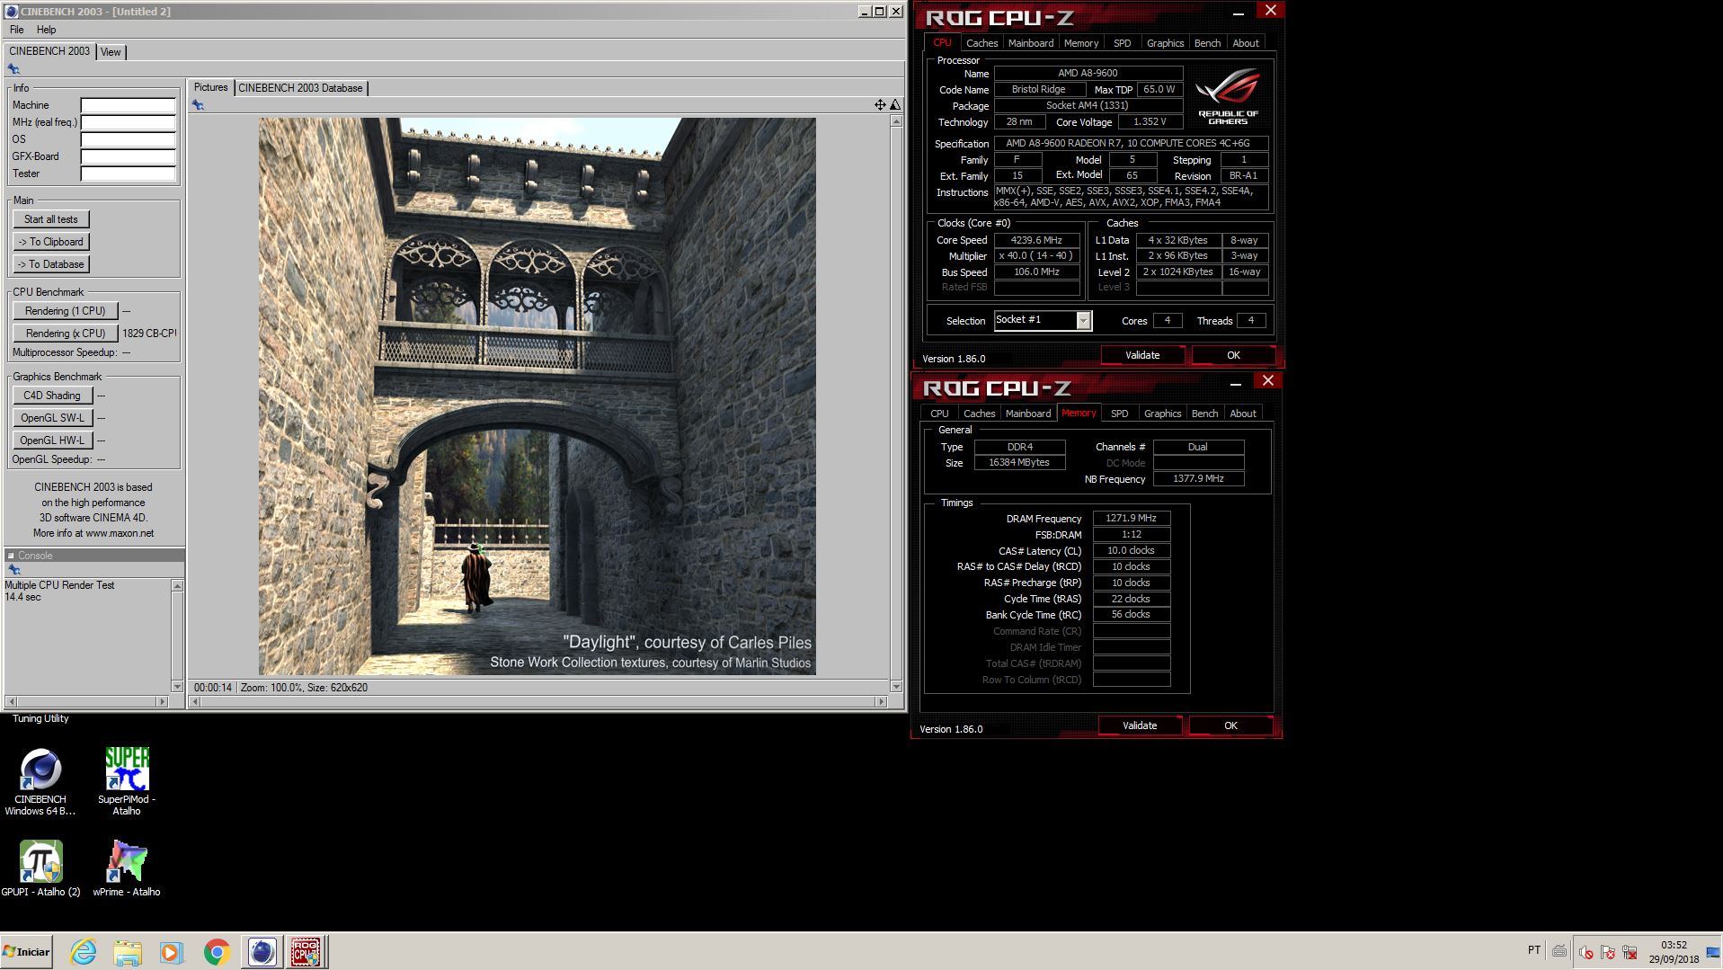Click Start all tests button
This screenshot has width=1723, height=970.
click(51, 219)
